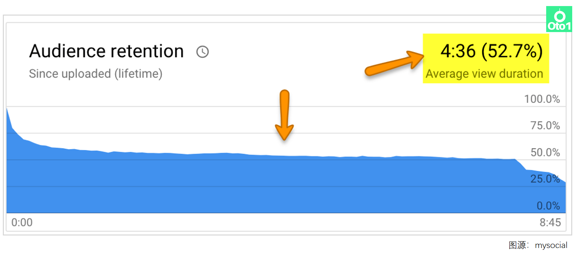574x254 pixels.
Task: Click the 8:45 end time label
Action: tap(550, 222)
